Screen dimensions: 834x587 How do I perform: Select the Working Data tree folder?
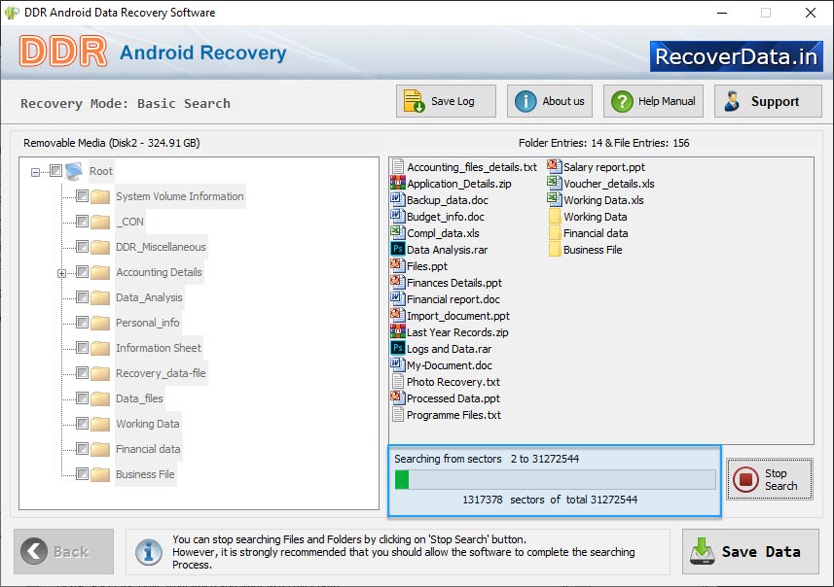(147, 424)
